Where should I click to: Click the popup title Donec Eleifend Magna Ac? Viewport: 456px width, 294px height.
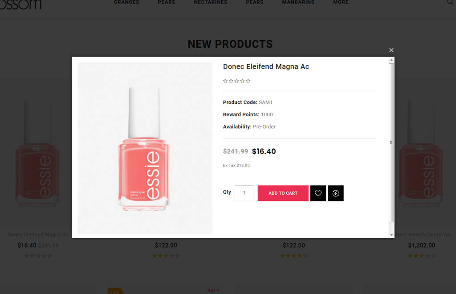(x=266, y=66)
